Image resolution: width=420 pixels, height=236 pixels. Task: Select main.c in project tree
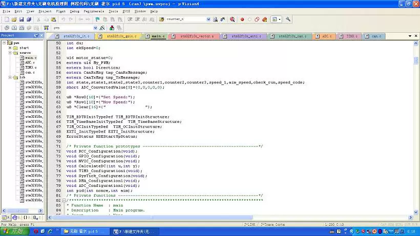point(31,57)
